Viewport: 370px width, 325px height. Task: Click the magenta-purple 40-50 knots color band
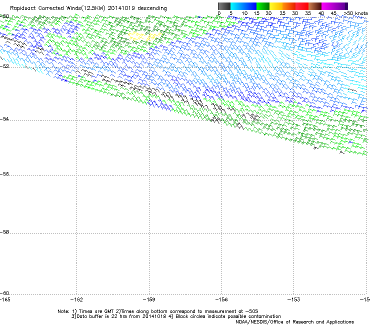pyautogui.click(x=334, y=6)
